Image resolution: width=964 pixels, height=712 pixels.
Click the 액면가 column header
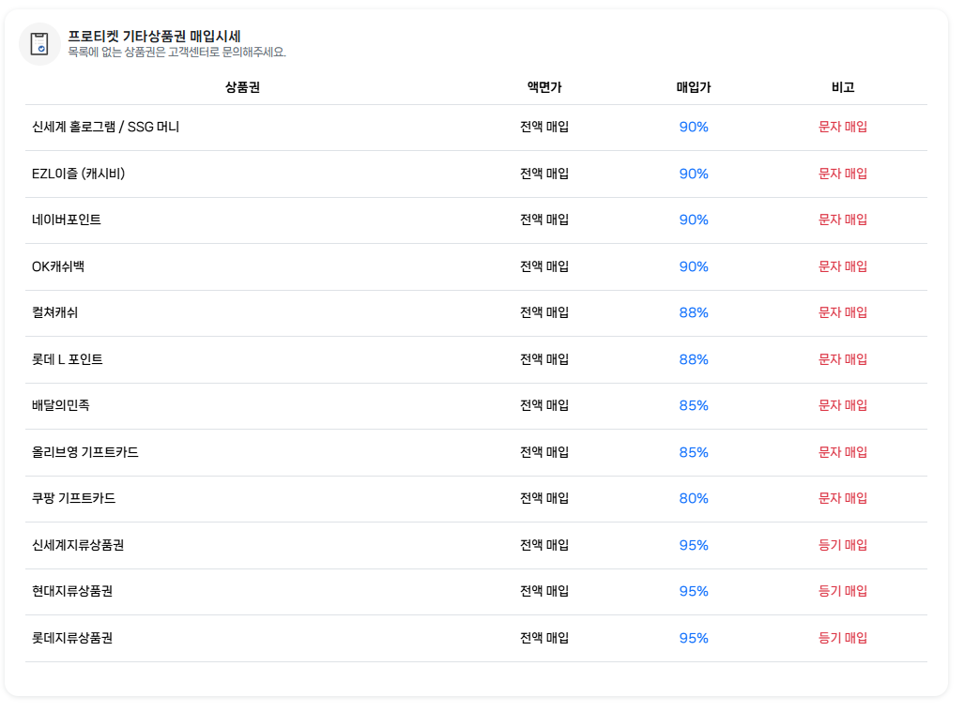click(x=544, y=87)
